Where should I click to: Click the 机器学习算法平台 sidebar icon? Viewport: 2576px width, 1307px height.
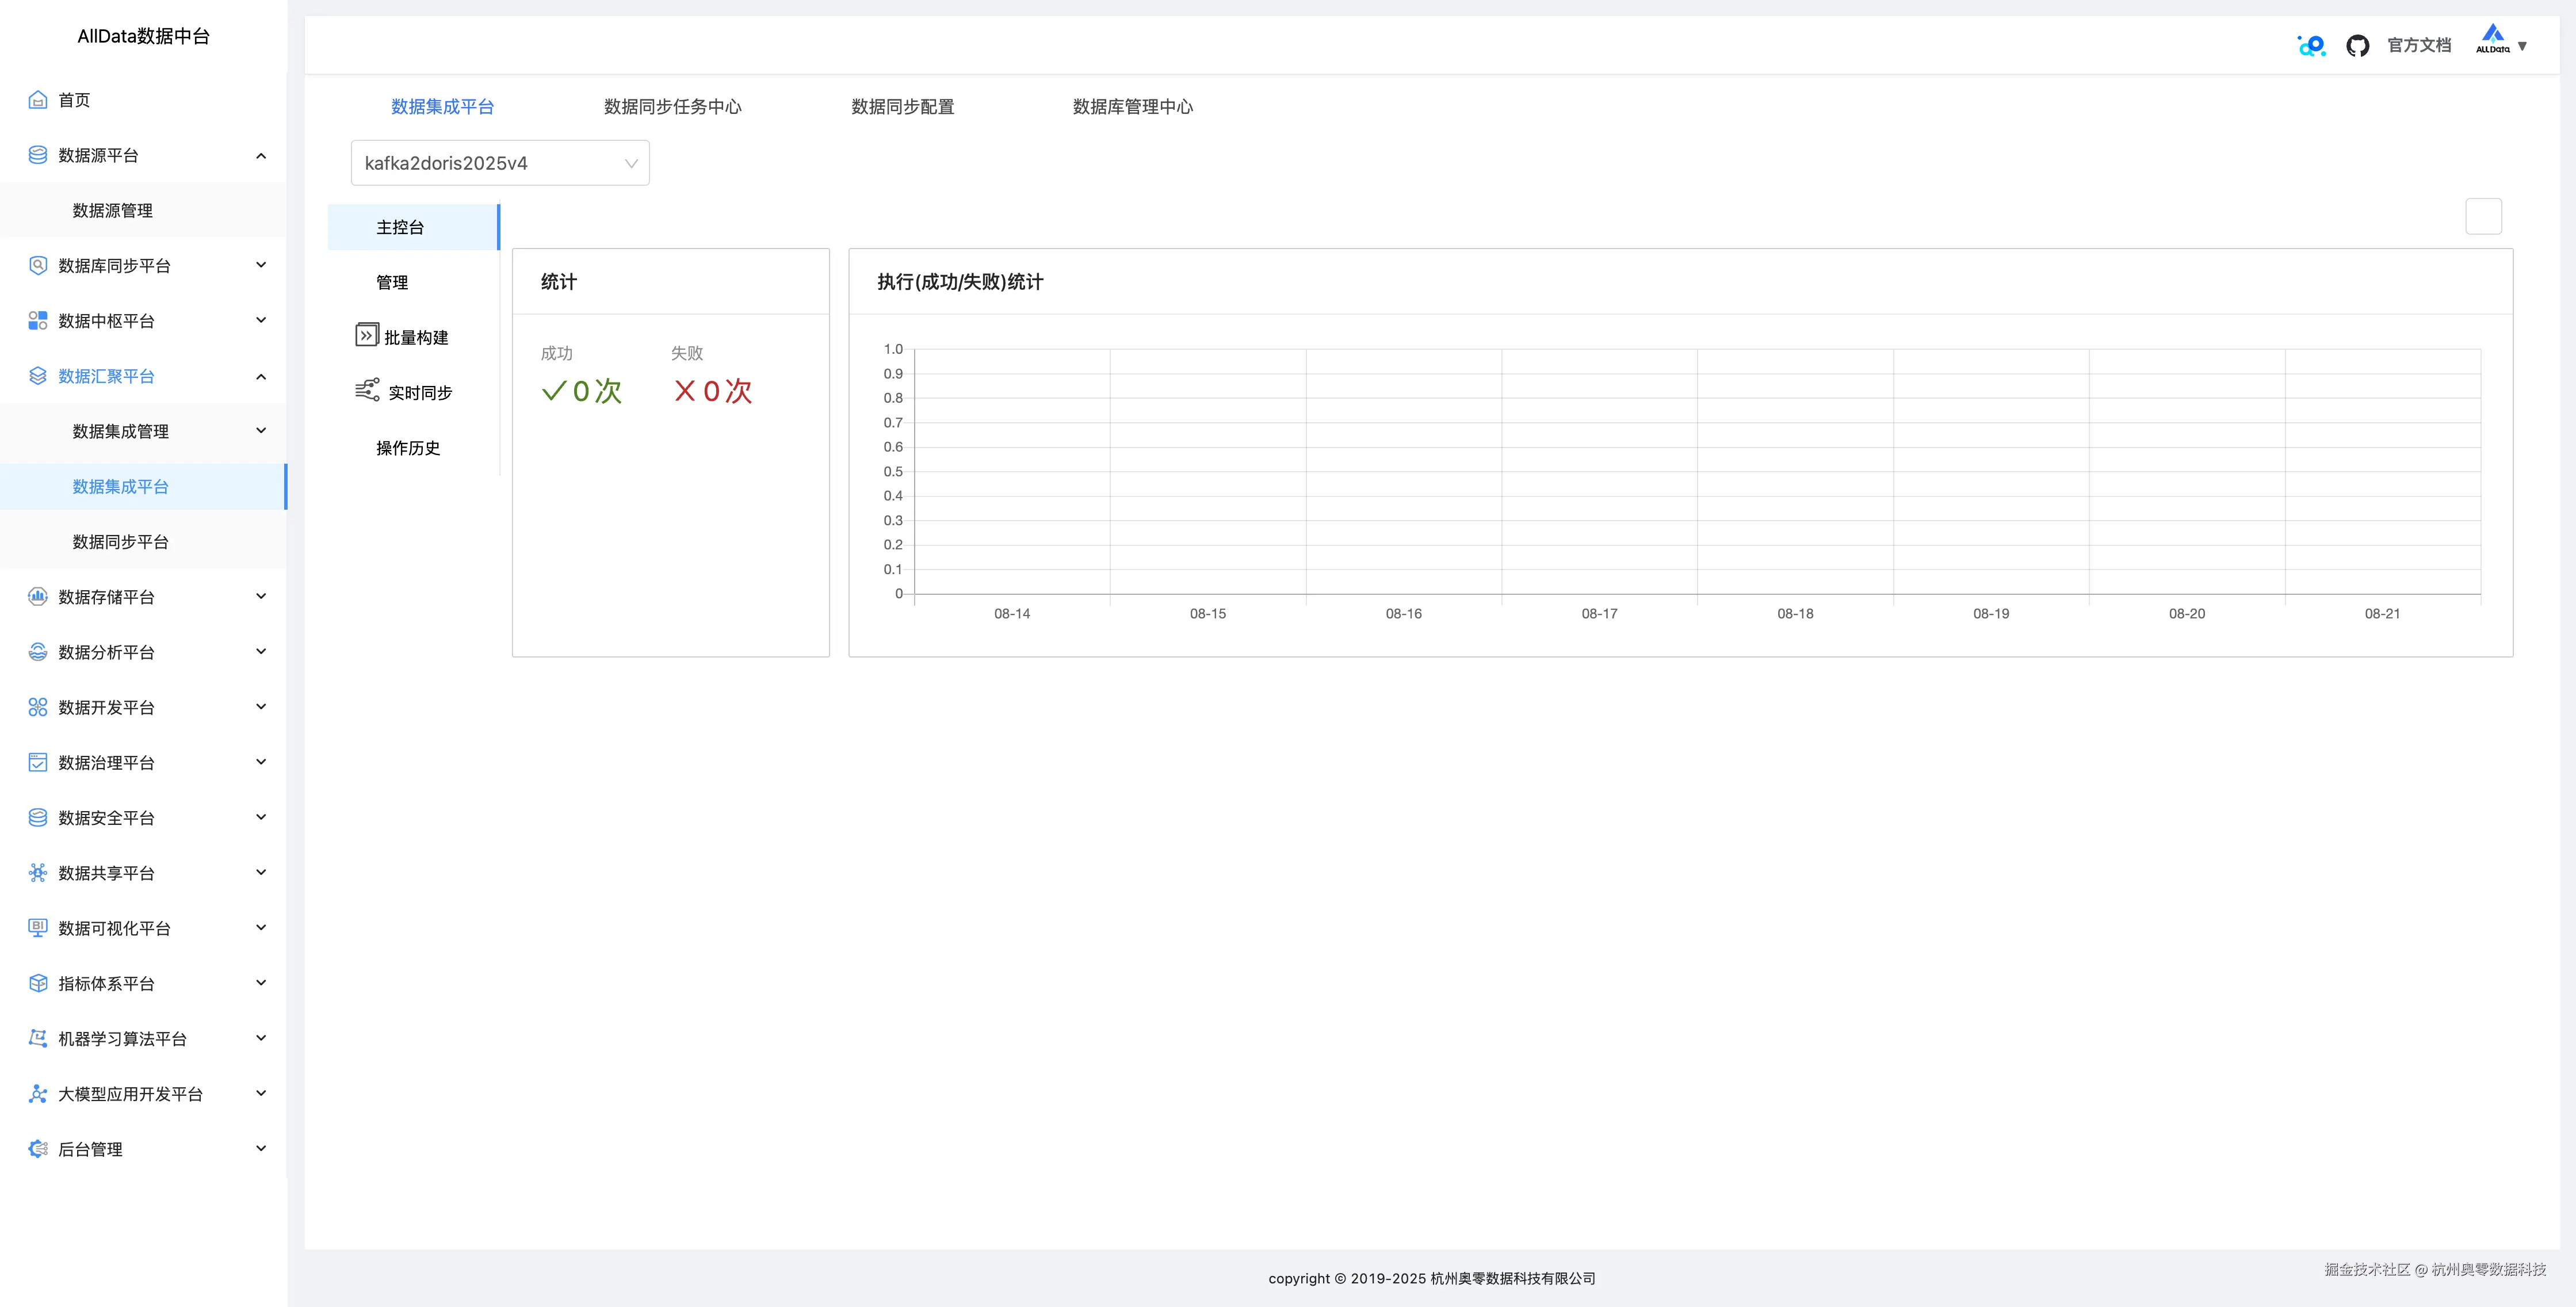pyautogui.click(x=37, y=1038)
